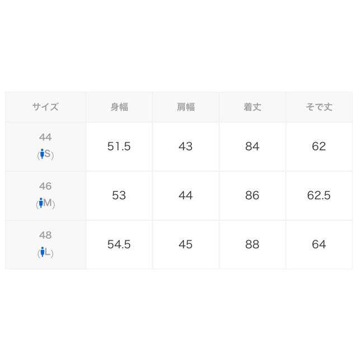358x358 pixels.
Task: Select the サイズ column header
Action: [45, 107]
